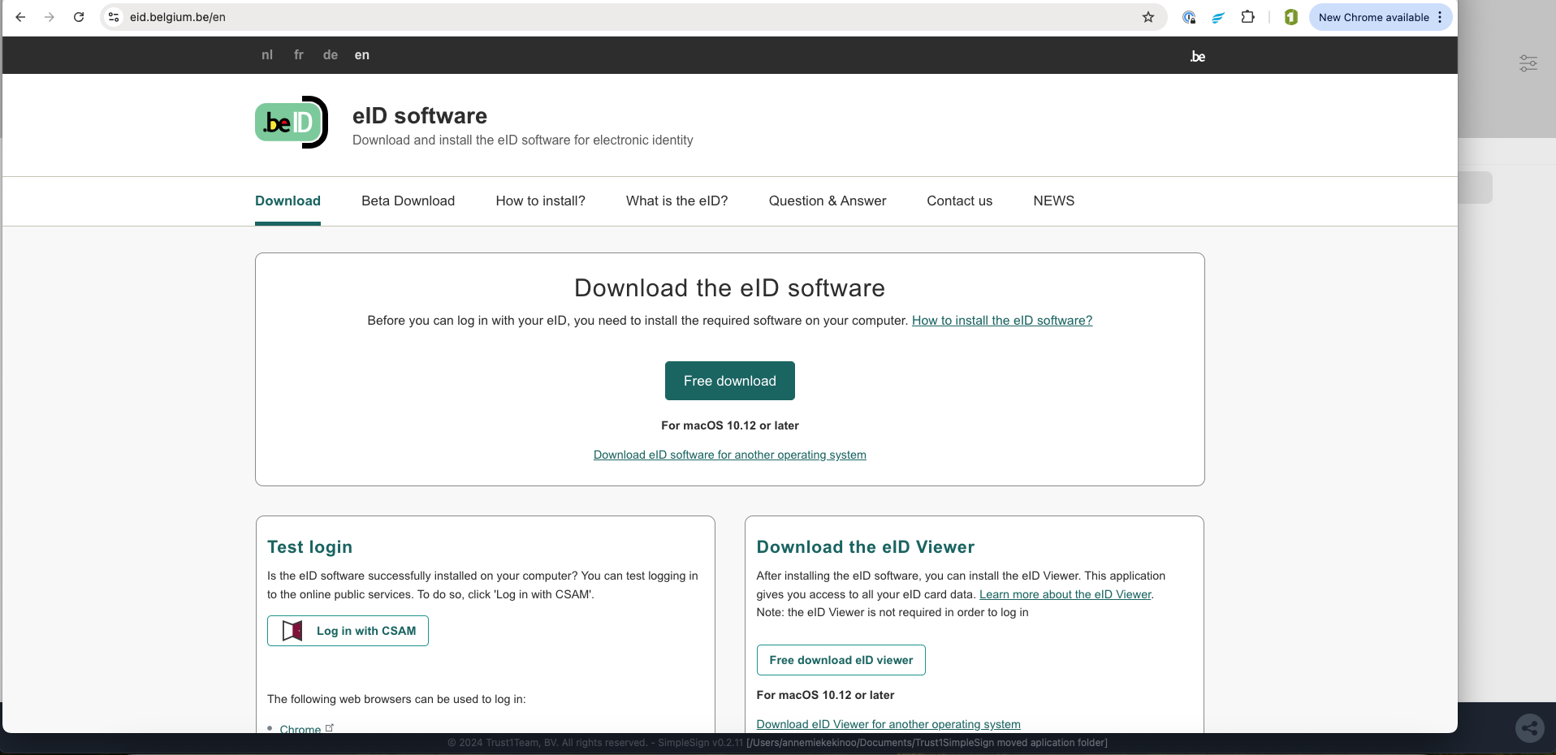This screenshot has height=755, width=1556.
Task: Bookmark this page with the star icon
Action: pyautogui.click(x=1148, y=17)
